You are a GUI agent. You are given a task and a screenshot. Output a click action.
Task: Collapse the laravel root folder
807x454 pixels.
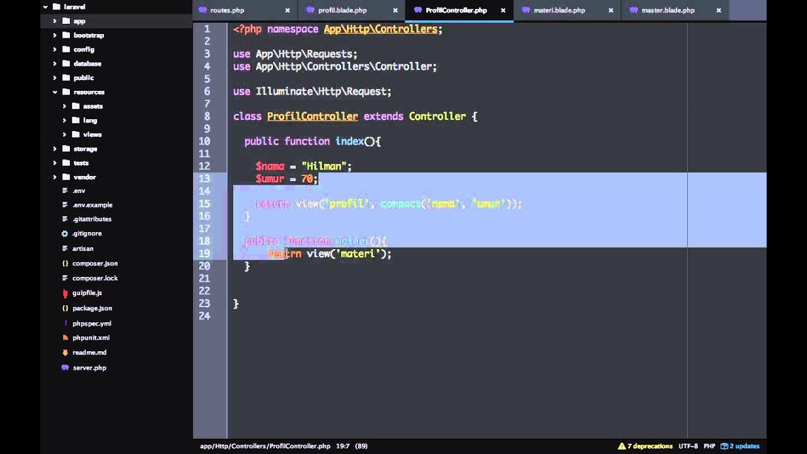(45, 7)
